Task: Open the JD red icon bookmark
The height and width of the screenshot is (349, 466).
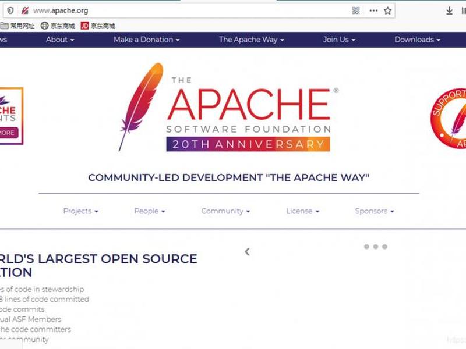Action: [x=98, y=26]
